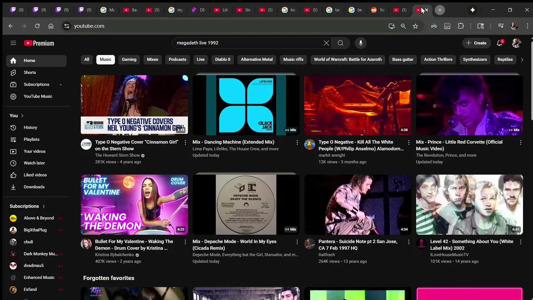
Task: Open Shorts in the sidebar
Action: point(36,72)
